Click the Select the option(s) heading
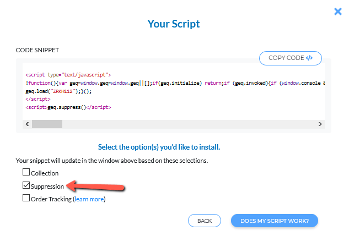Image resolution: width=349 pixels, height=247 pixels. point(159,147)
